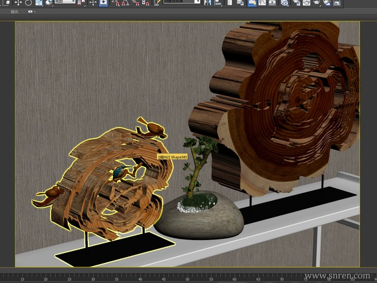Expand the named selection sets dropdown
Screen dimensions: 377x283
198,1
